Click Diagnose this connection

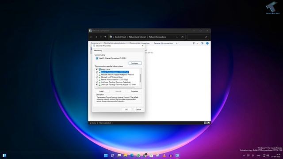tap(140, 43)
